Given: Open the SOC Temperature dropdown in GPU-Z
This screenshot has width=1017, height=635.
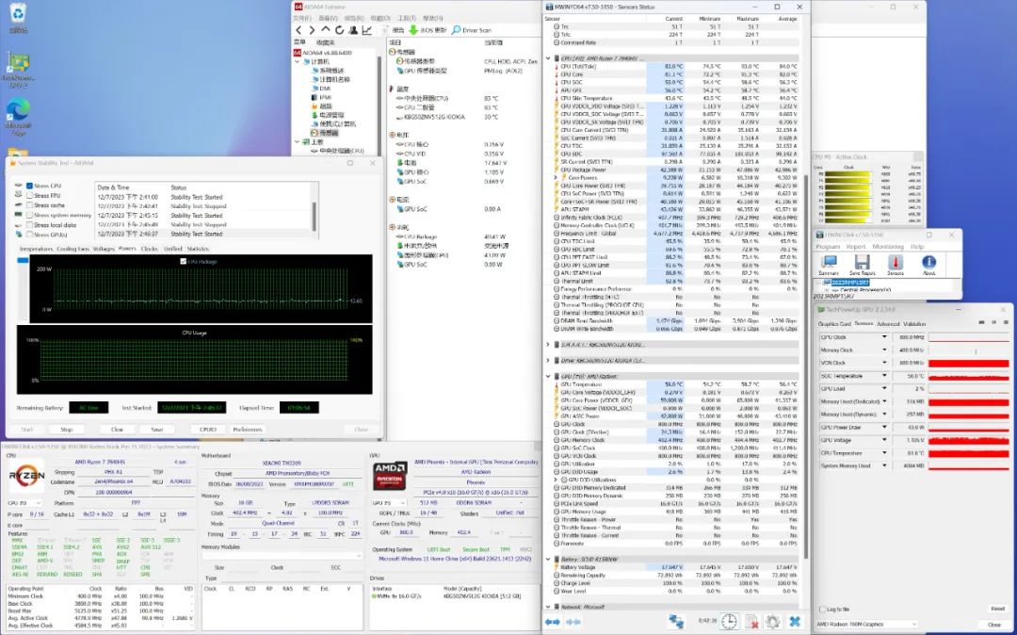Looking at the screenshot, I should coord(884,376).
